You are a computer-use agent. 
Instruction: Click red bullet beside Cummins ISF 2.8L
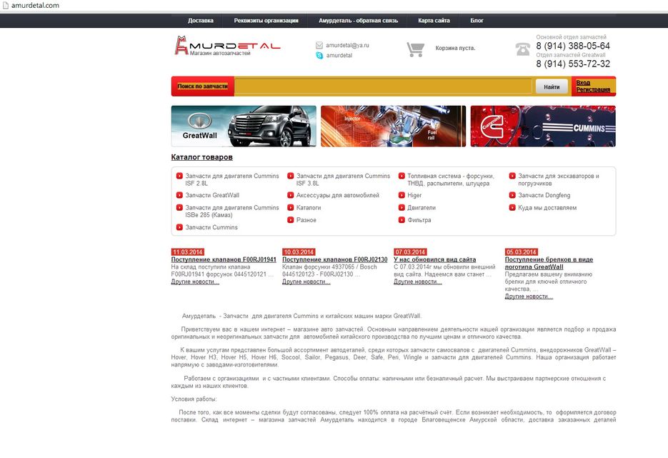coord(179,176)
